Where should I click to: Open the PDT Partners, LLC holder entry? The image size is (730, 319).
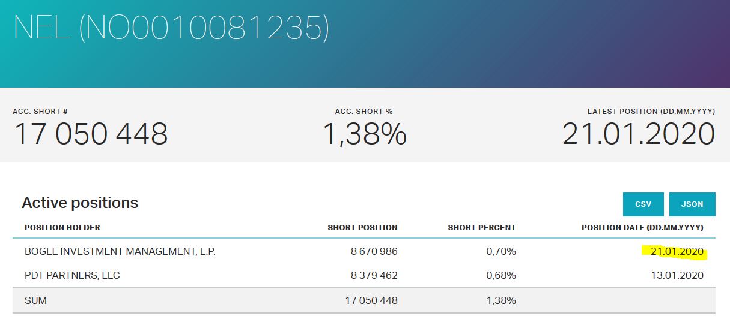pos(72,276)
